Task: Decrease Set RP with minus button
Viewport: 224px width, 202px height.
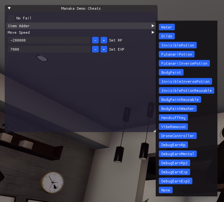Action: coord(96,40)
